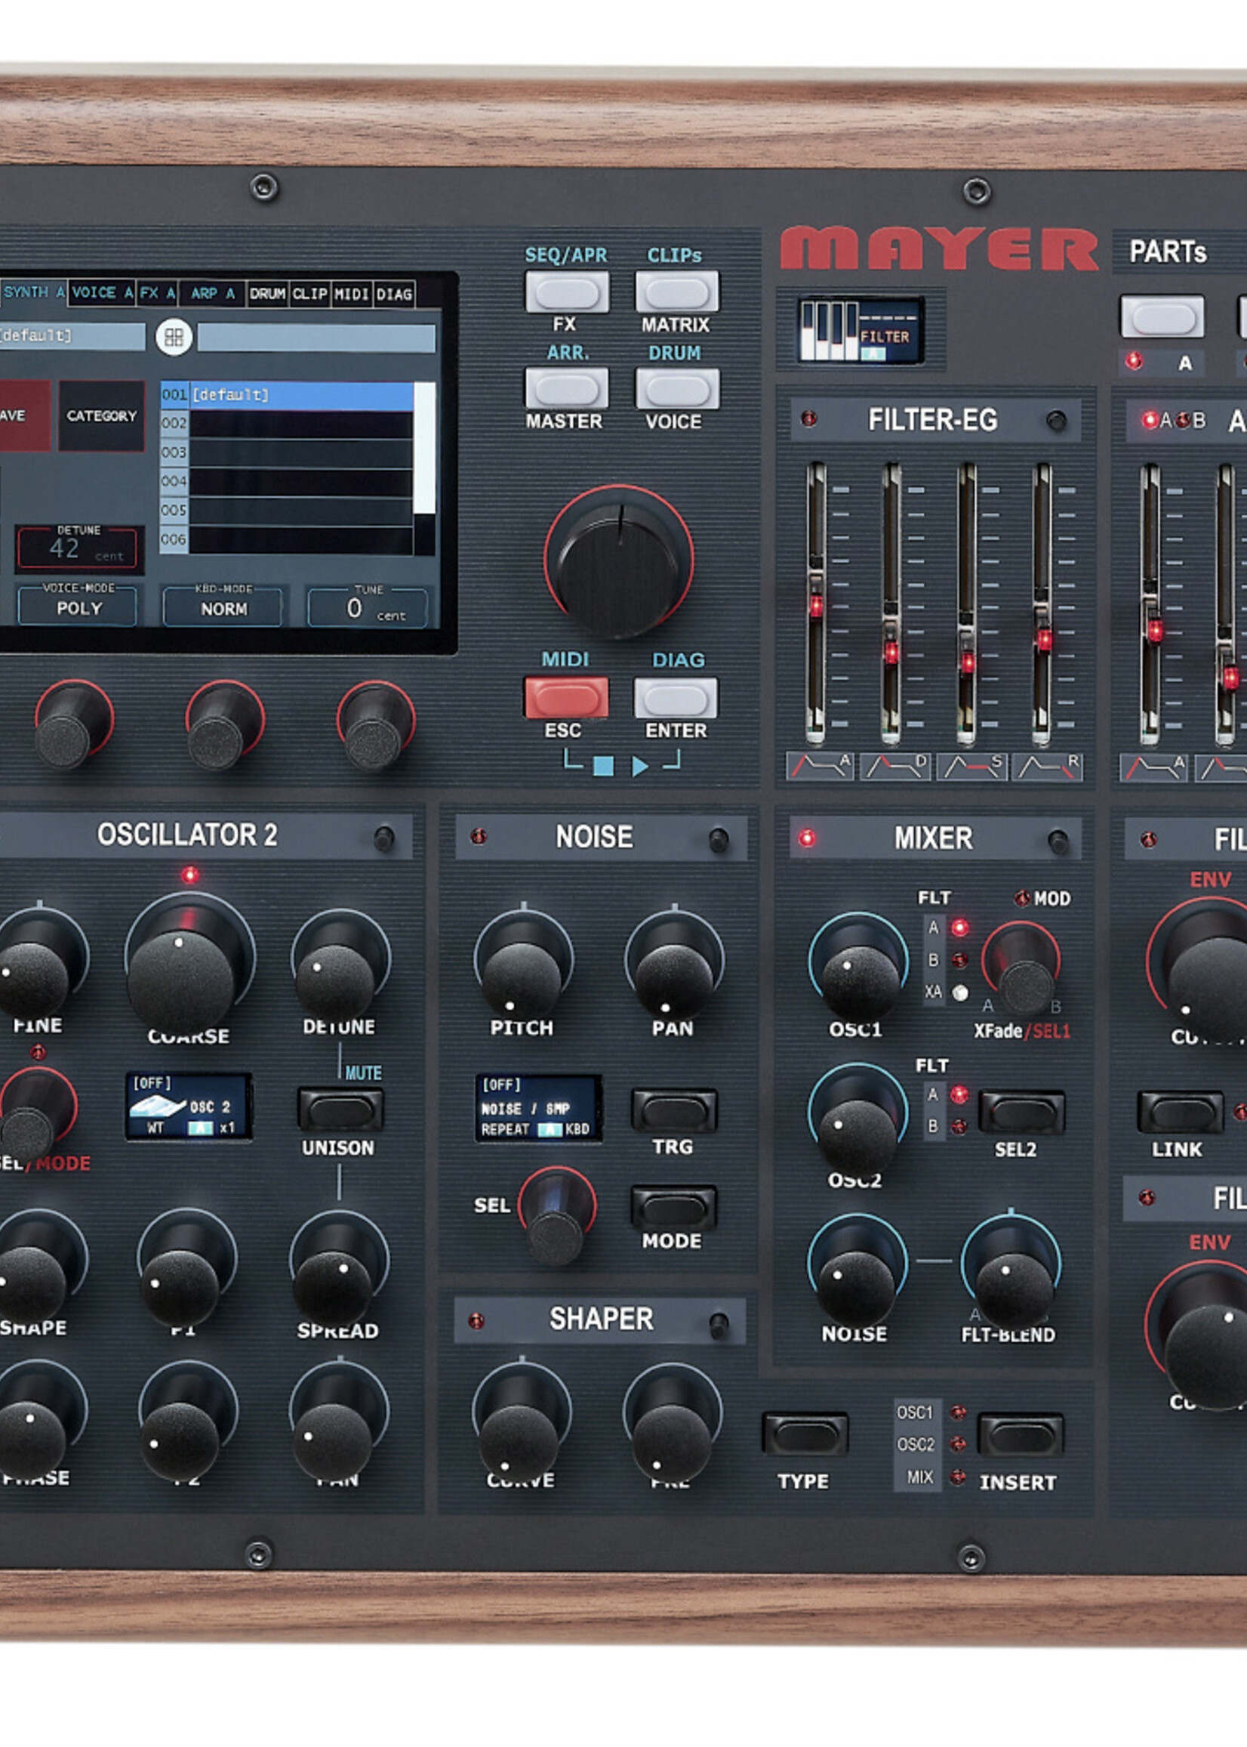The height and width of the screenshot is (1747, 1247).
Task: Open the SYNTH A tab on screen
Action: click(34, 293)
